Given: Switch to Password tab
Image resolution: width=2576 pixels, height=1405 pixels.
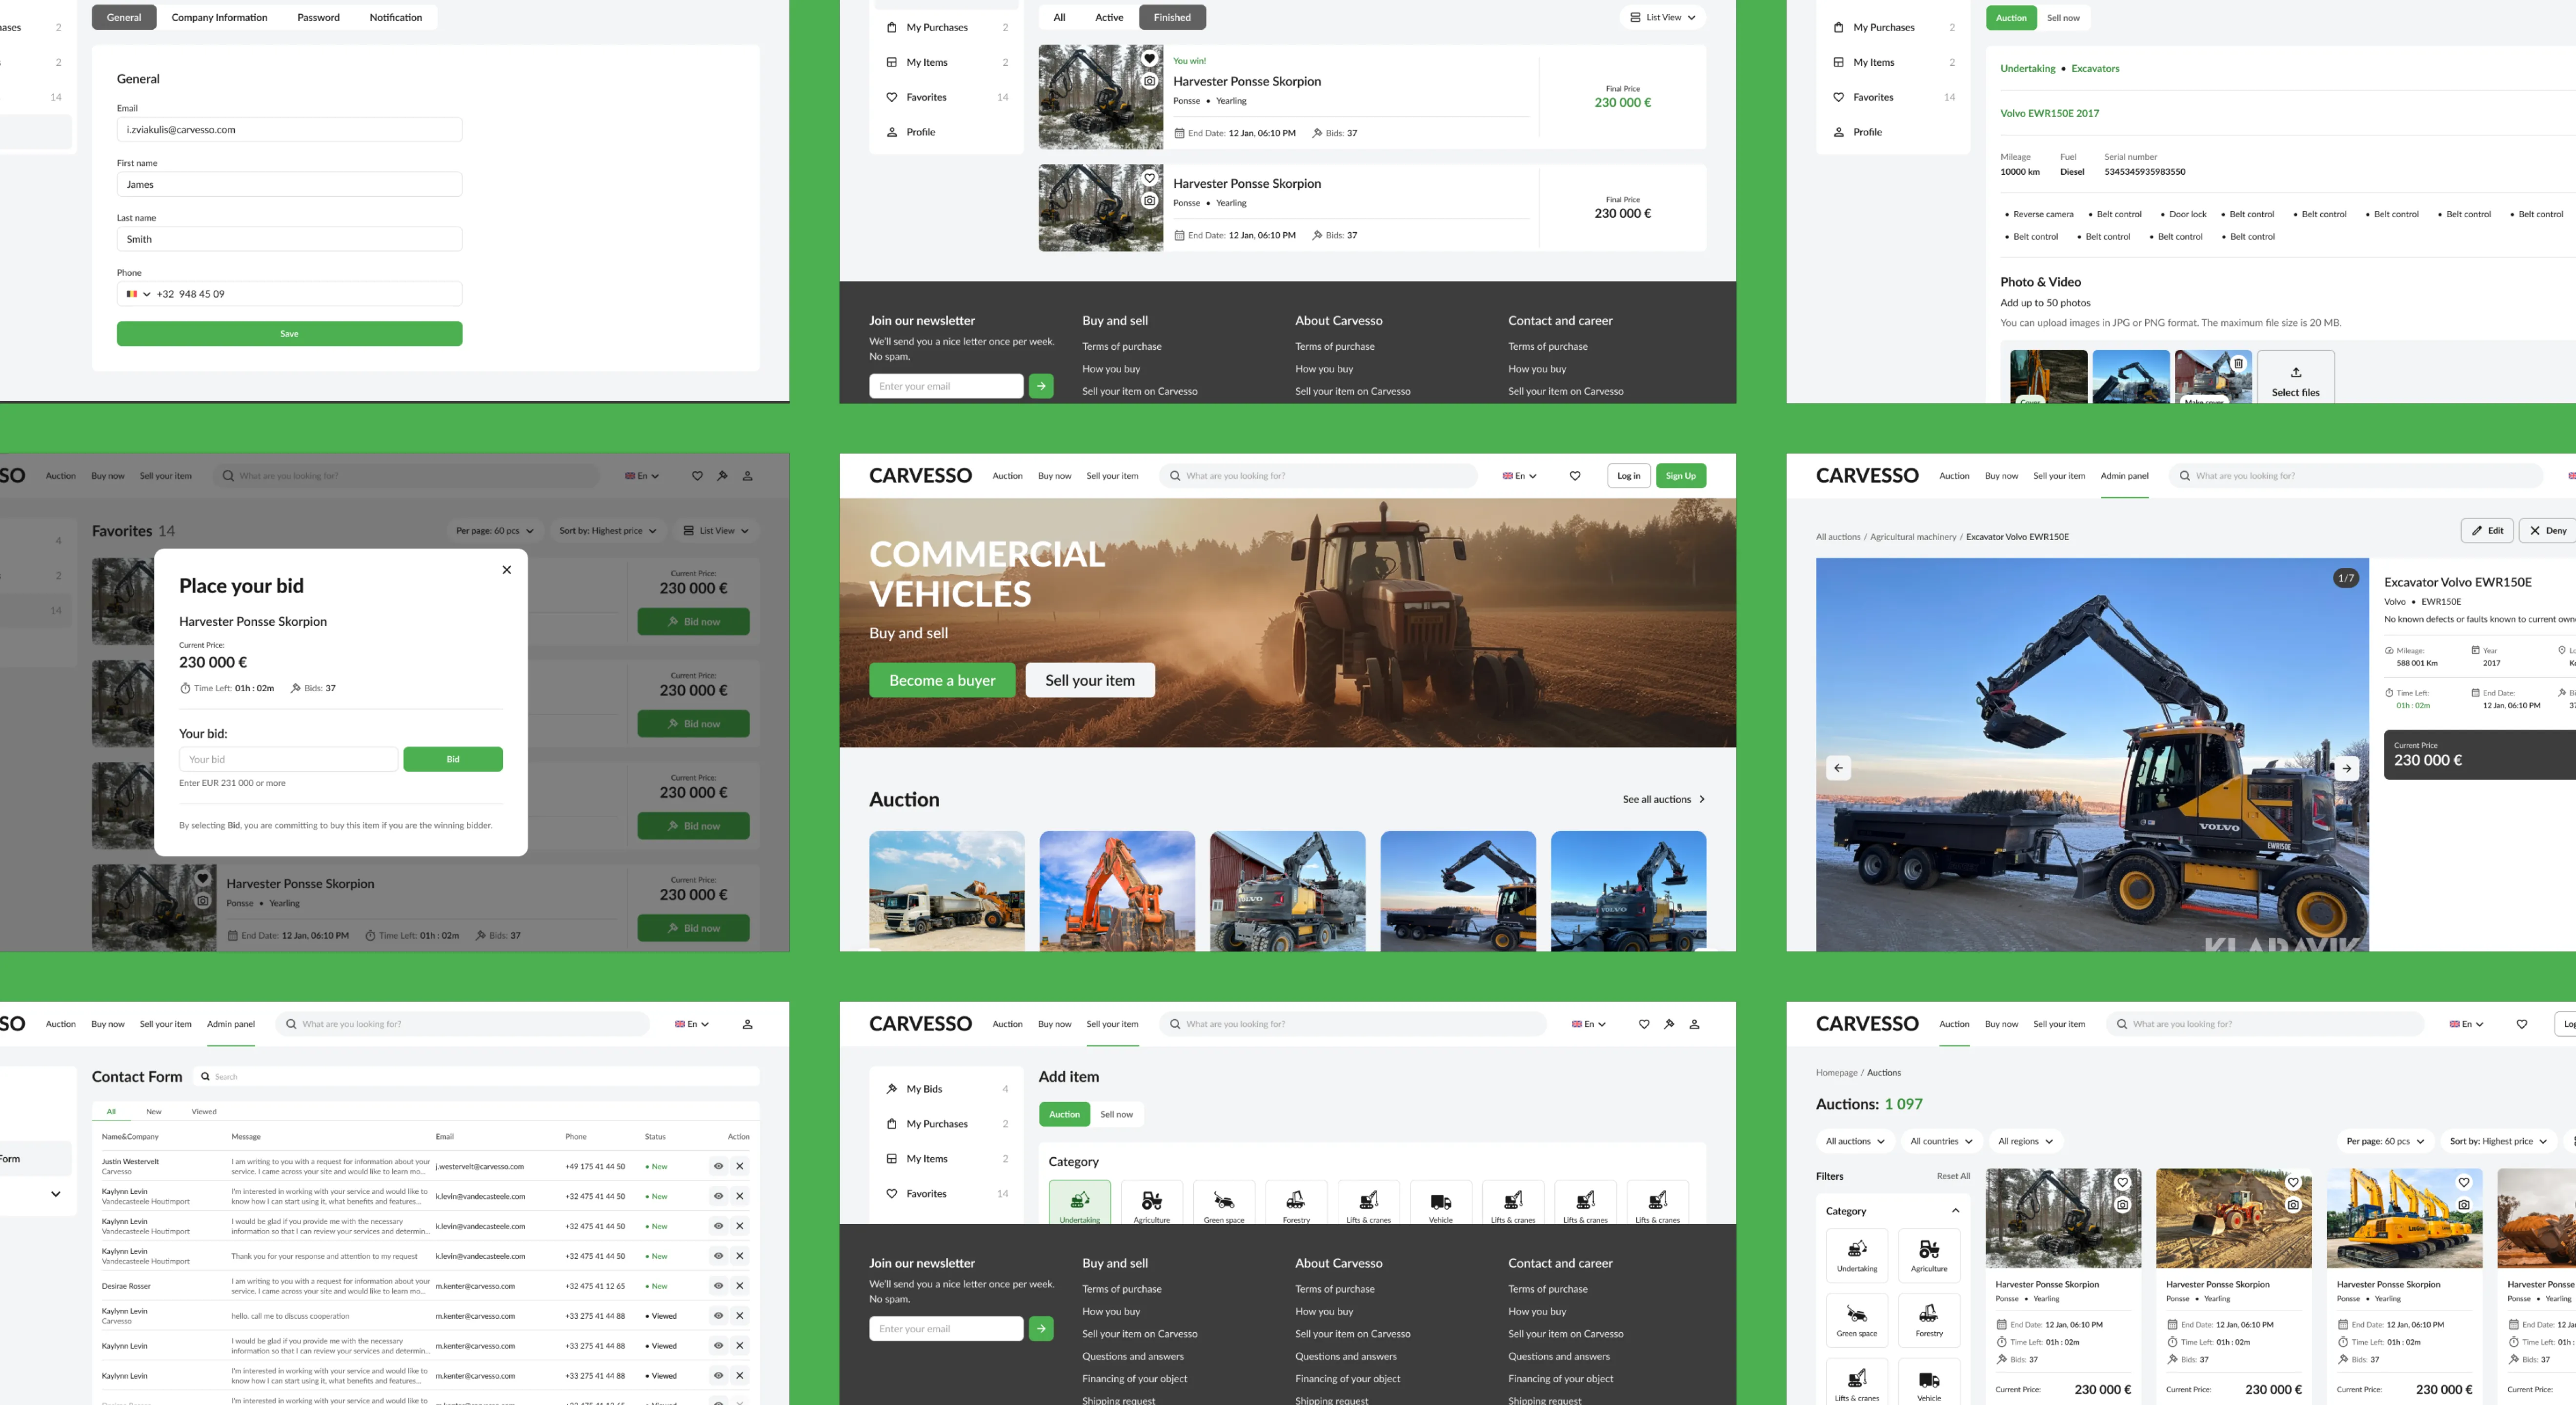Looking at the screenshot, I should (x=318, y=17).
